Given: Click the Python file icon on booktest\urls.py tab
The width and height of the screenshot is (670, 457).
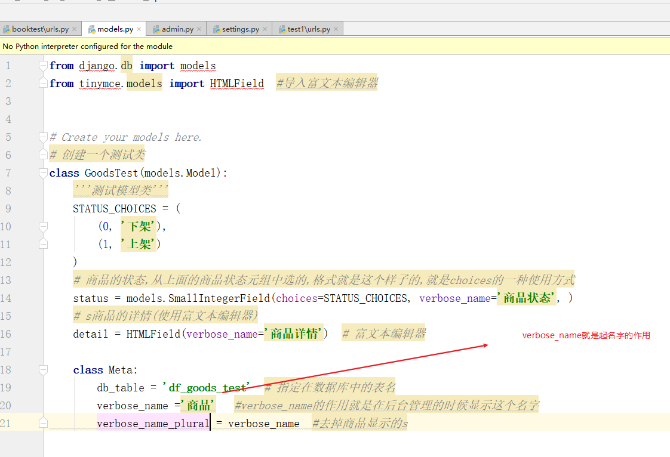Looking at the screenshot, I should tap(7, 29).
